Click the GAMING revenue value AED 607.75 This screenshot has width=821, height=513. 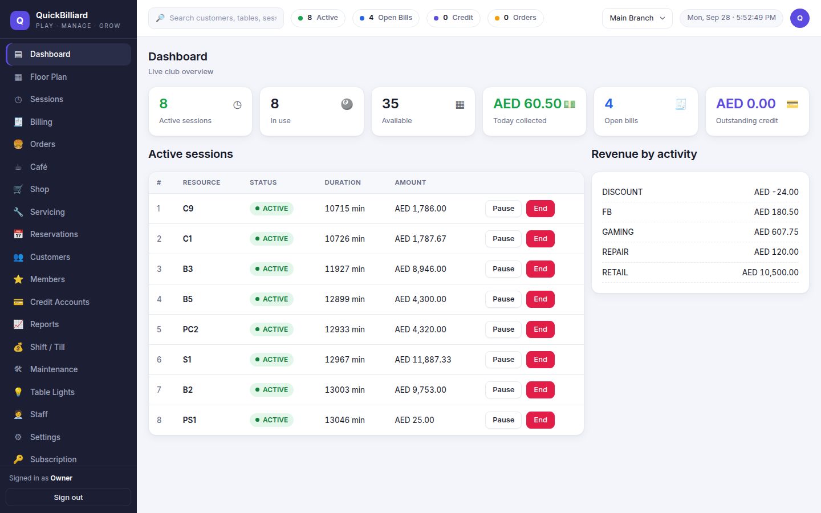[776, 232]
